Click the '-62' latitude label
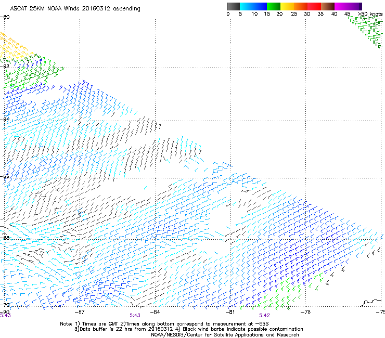The height and width of the screenshot is (338, 385). (5, 67)
